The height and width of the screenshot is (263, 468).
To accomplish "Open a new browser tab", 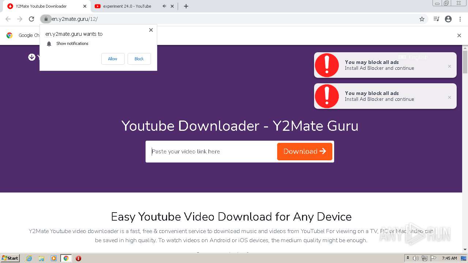I will pos(186,6).
